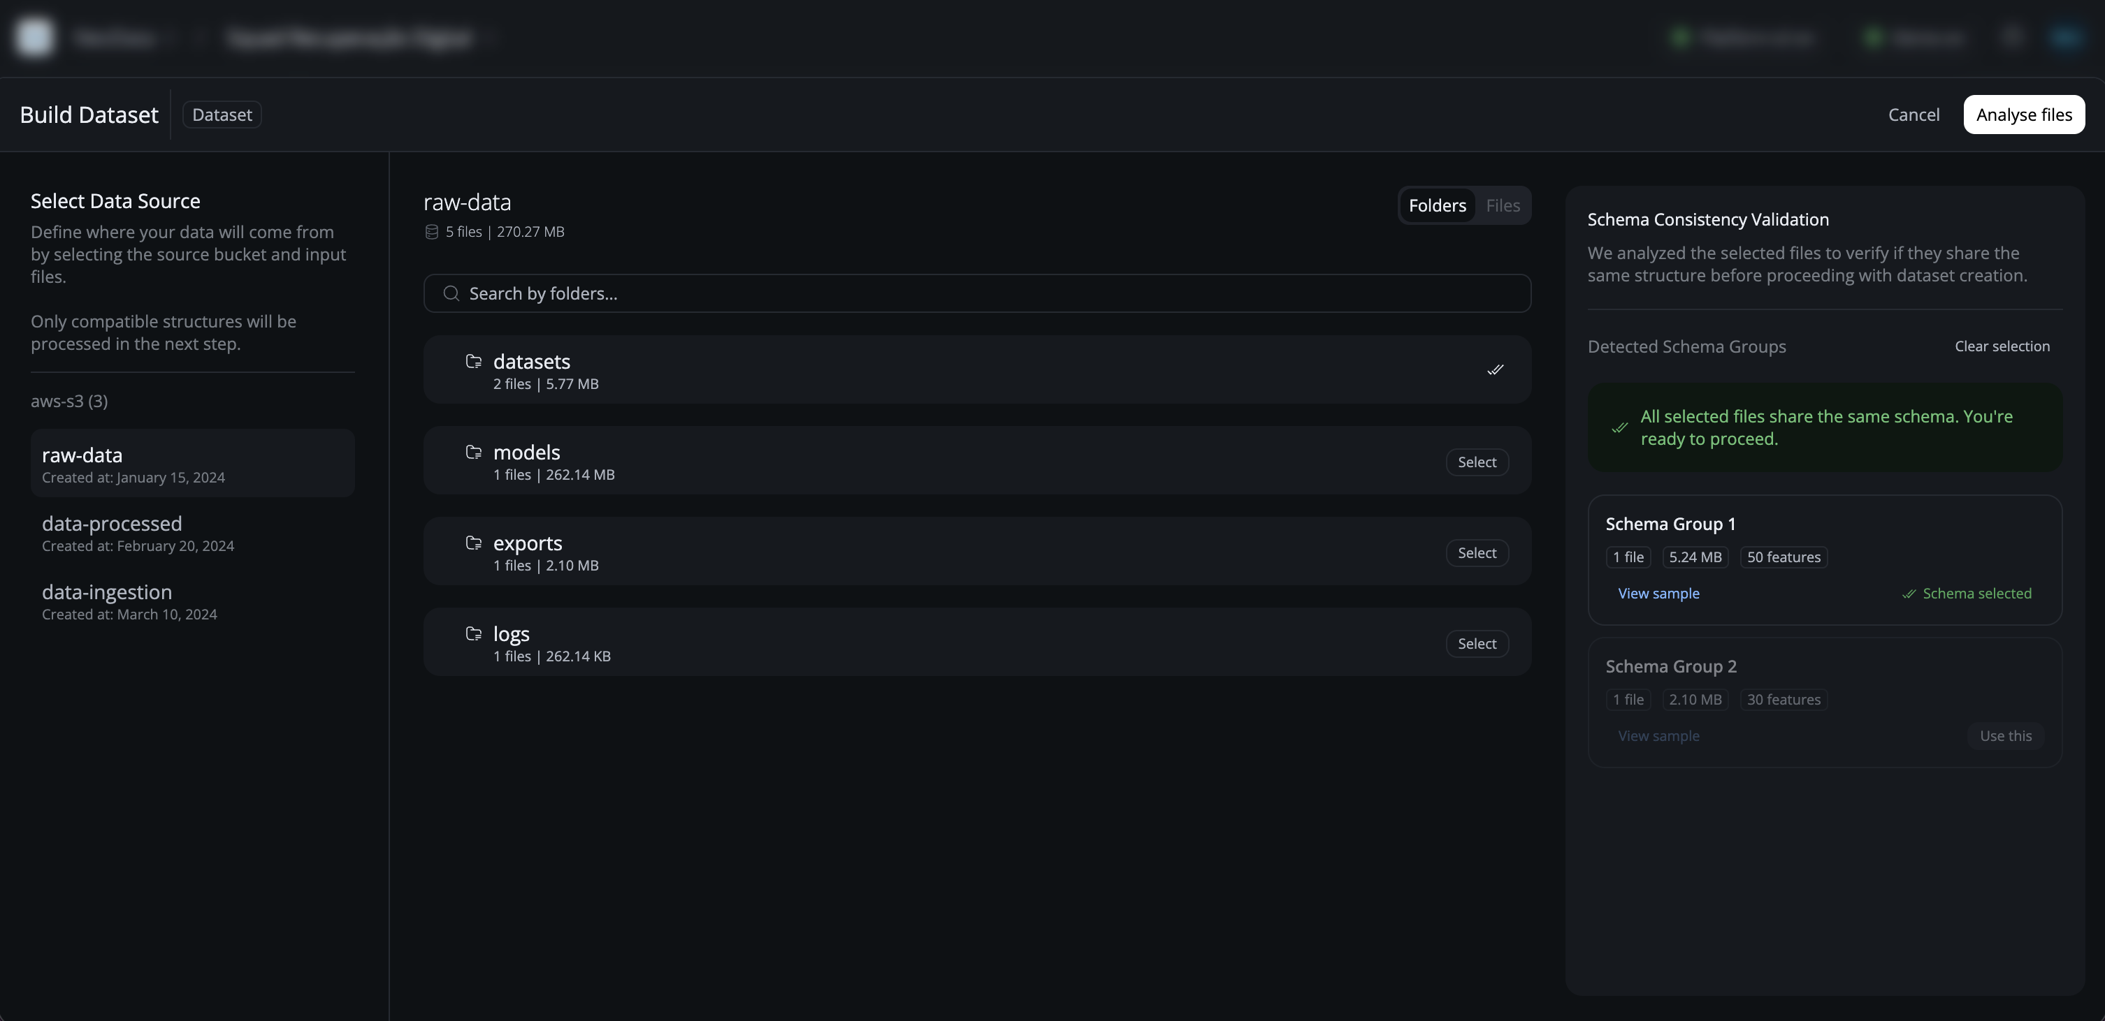Click the Dataset tab chip

(222, 115)
